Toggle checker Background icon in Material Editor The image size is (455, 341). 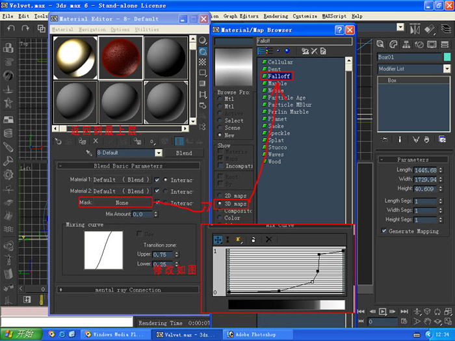point(203,62)
